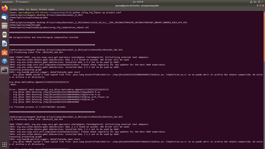The width and height of the screenshot is (265, 149).
Task: Launch Thunderbird mail from the dock
Action: tap(5, 17)
